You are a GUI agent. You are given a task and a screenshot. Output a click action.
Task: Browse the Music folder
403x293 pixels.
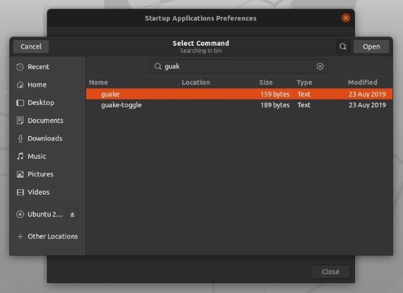point(36,156)
